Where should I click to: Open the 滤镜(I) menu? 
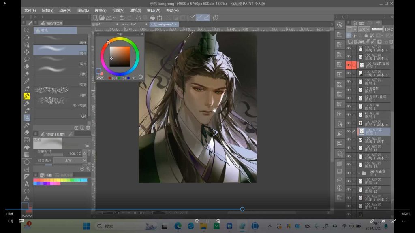click(x=136, y=11)
